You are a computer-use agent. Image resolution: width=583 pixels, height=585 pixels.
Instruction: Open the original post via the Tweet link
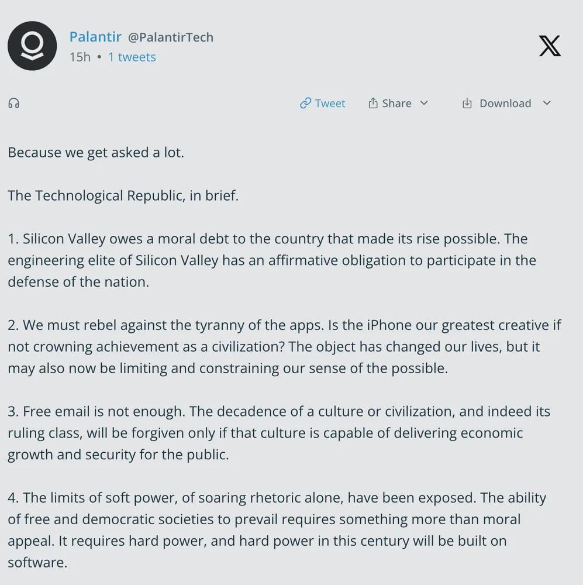tap(330, 103)
